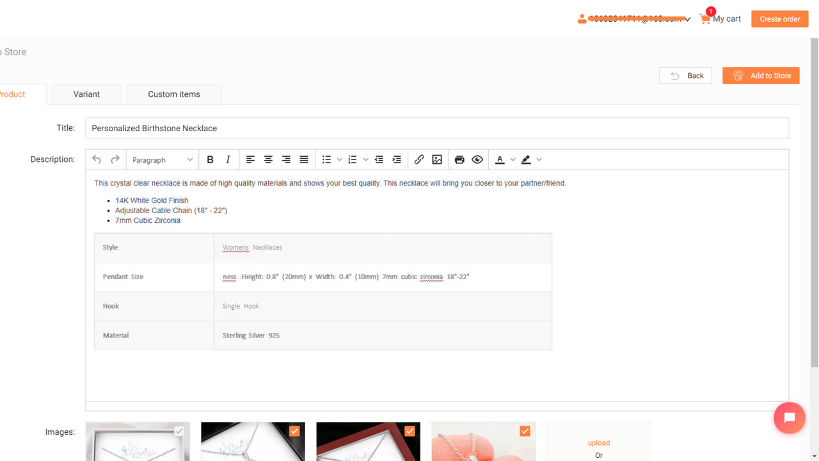Open the shopping cart icon
This screenshot has height=461, width=819.
[x=704, y=19]
